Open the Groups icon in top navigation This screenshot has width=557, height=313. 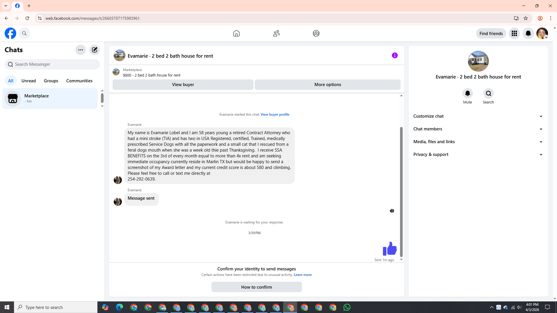[316, 33]
